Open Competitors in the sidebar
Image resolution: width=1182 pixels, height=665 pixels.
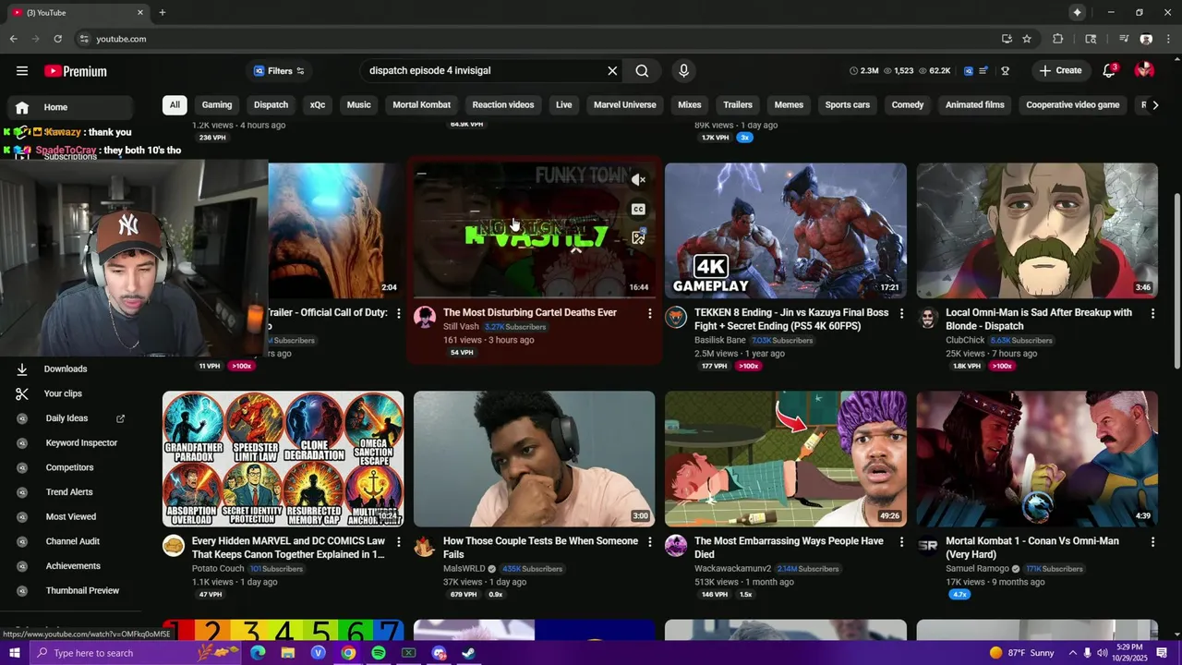tap(69, 467)
